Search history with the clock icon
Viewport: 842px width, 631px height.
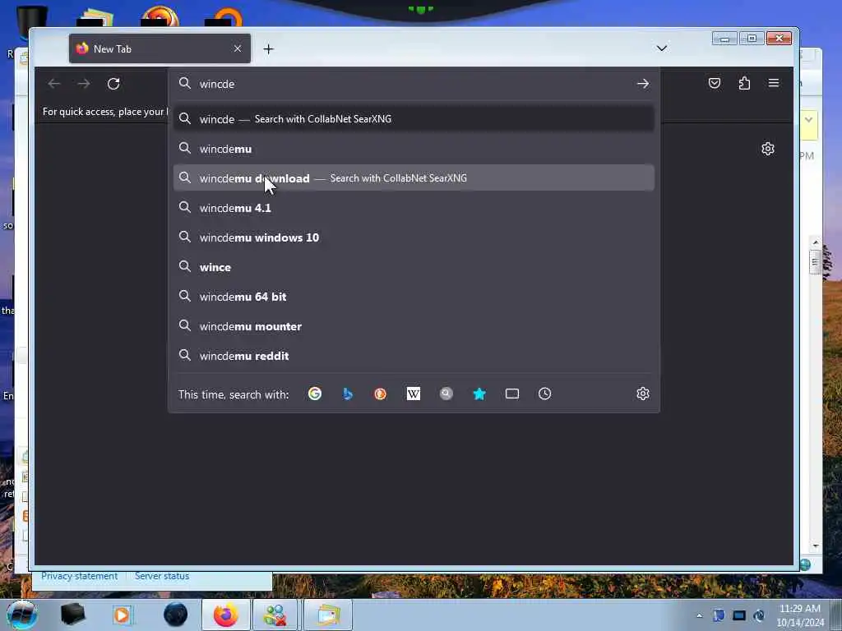click(x=545, y=394)
